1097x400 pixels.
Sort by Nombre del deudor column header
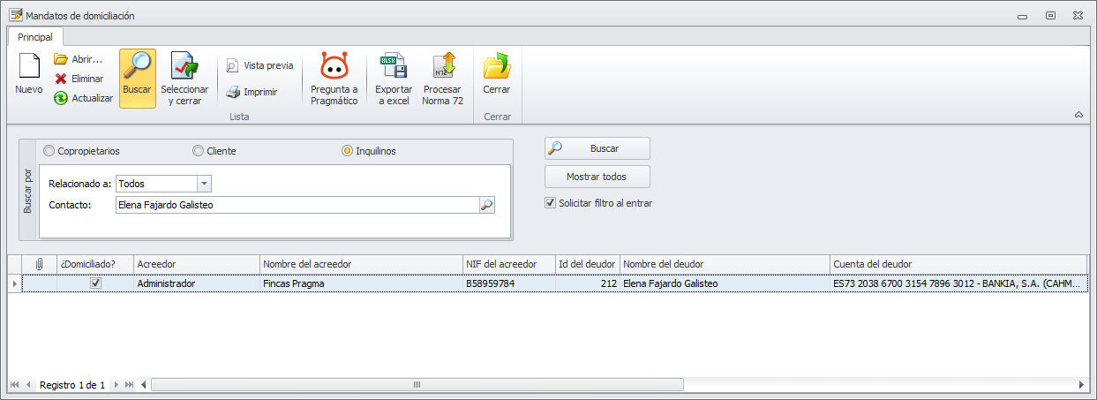coord(725,264)
